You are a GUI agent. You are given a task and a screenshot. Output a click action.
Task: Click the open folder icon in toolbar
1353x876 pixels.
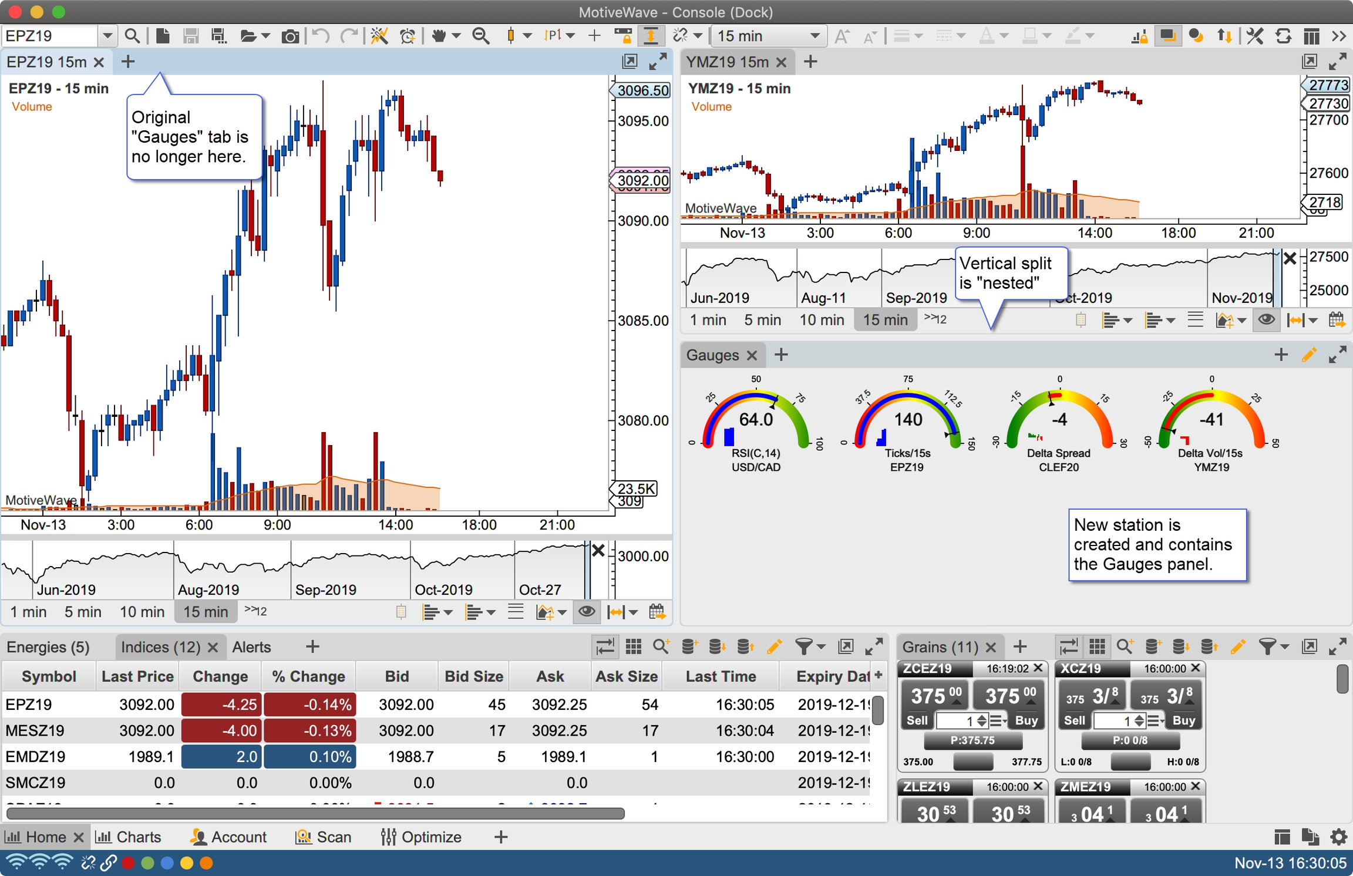click(x=249, y=36)
